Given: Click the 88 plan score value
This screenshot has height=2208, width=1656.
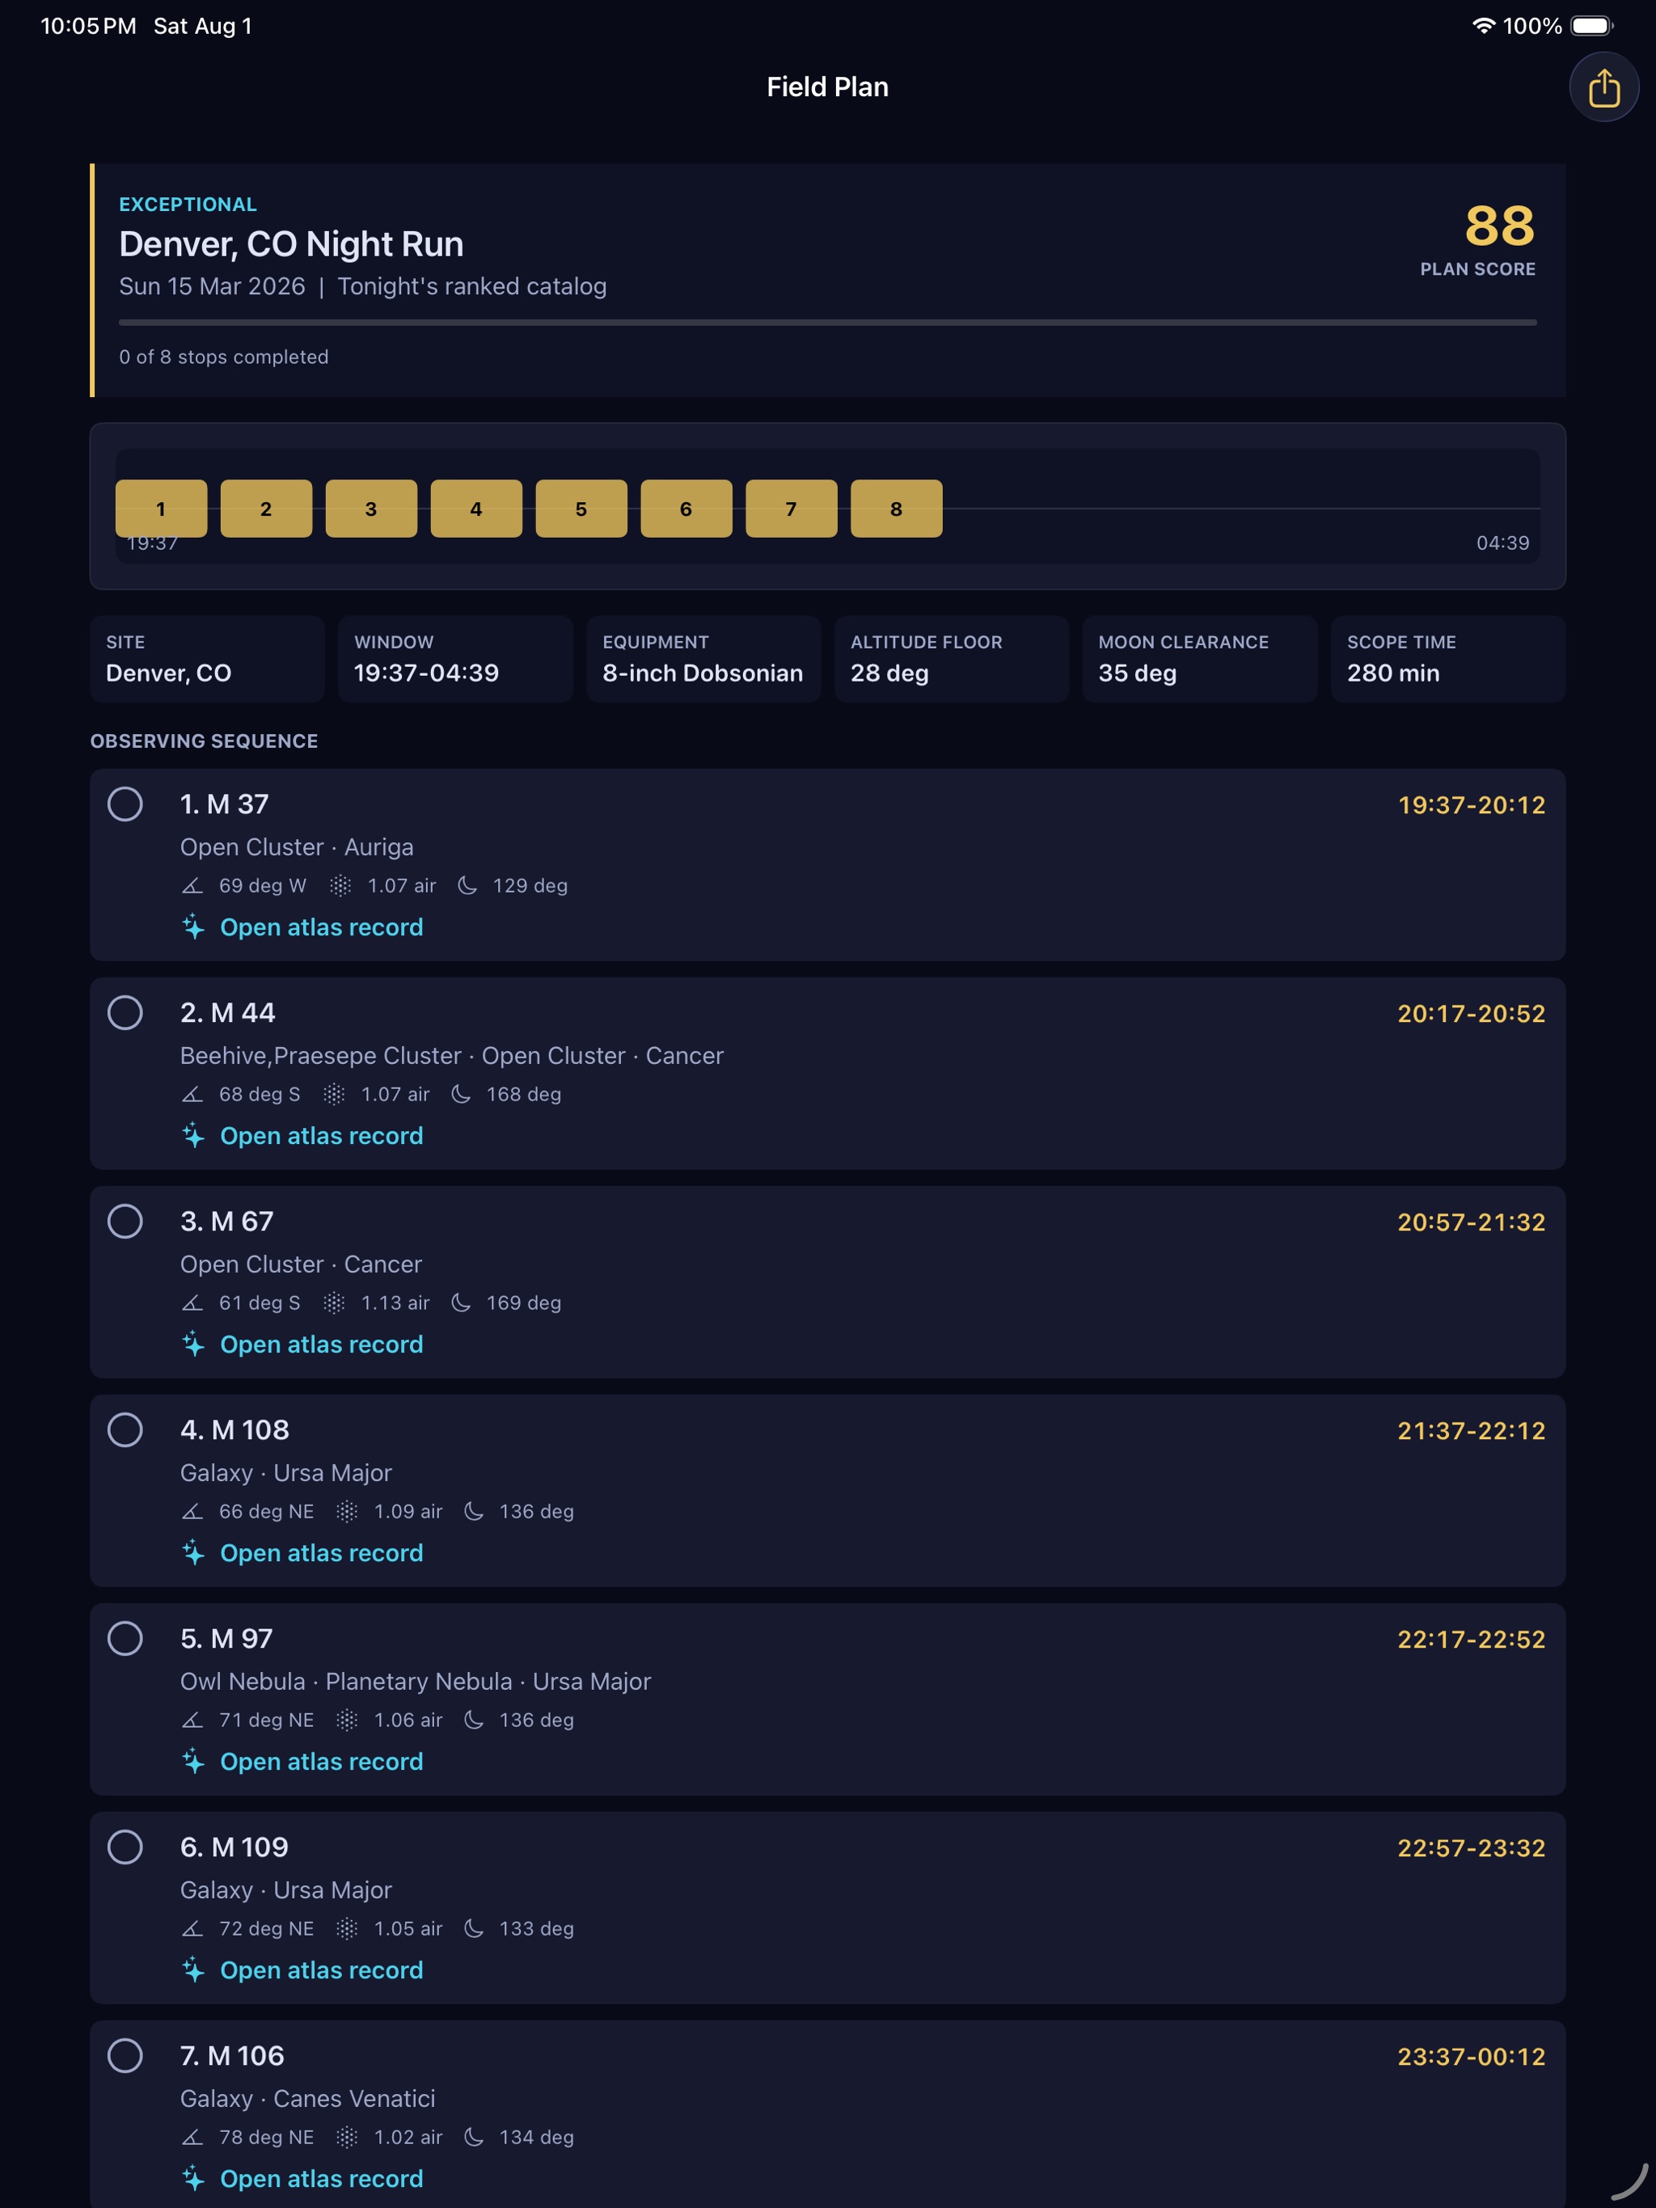Looking at the screenshot, I should tap(1499, 226).
